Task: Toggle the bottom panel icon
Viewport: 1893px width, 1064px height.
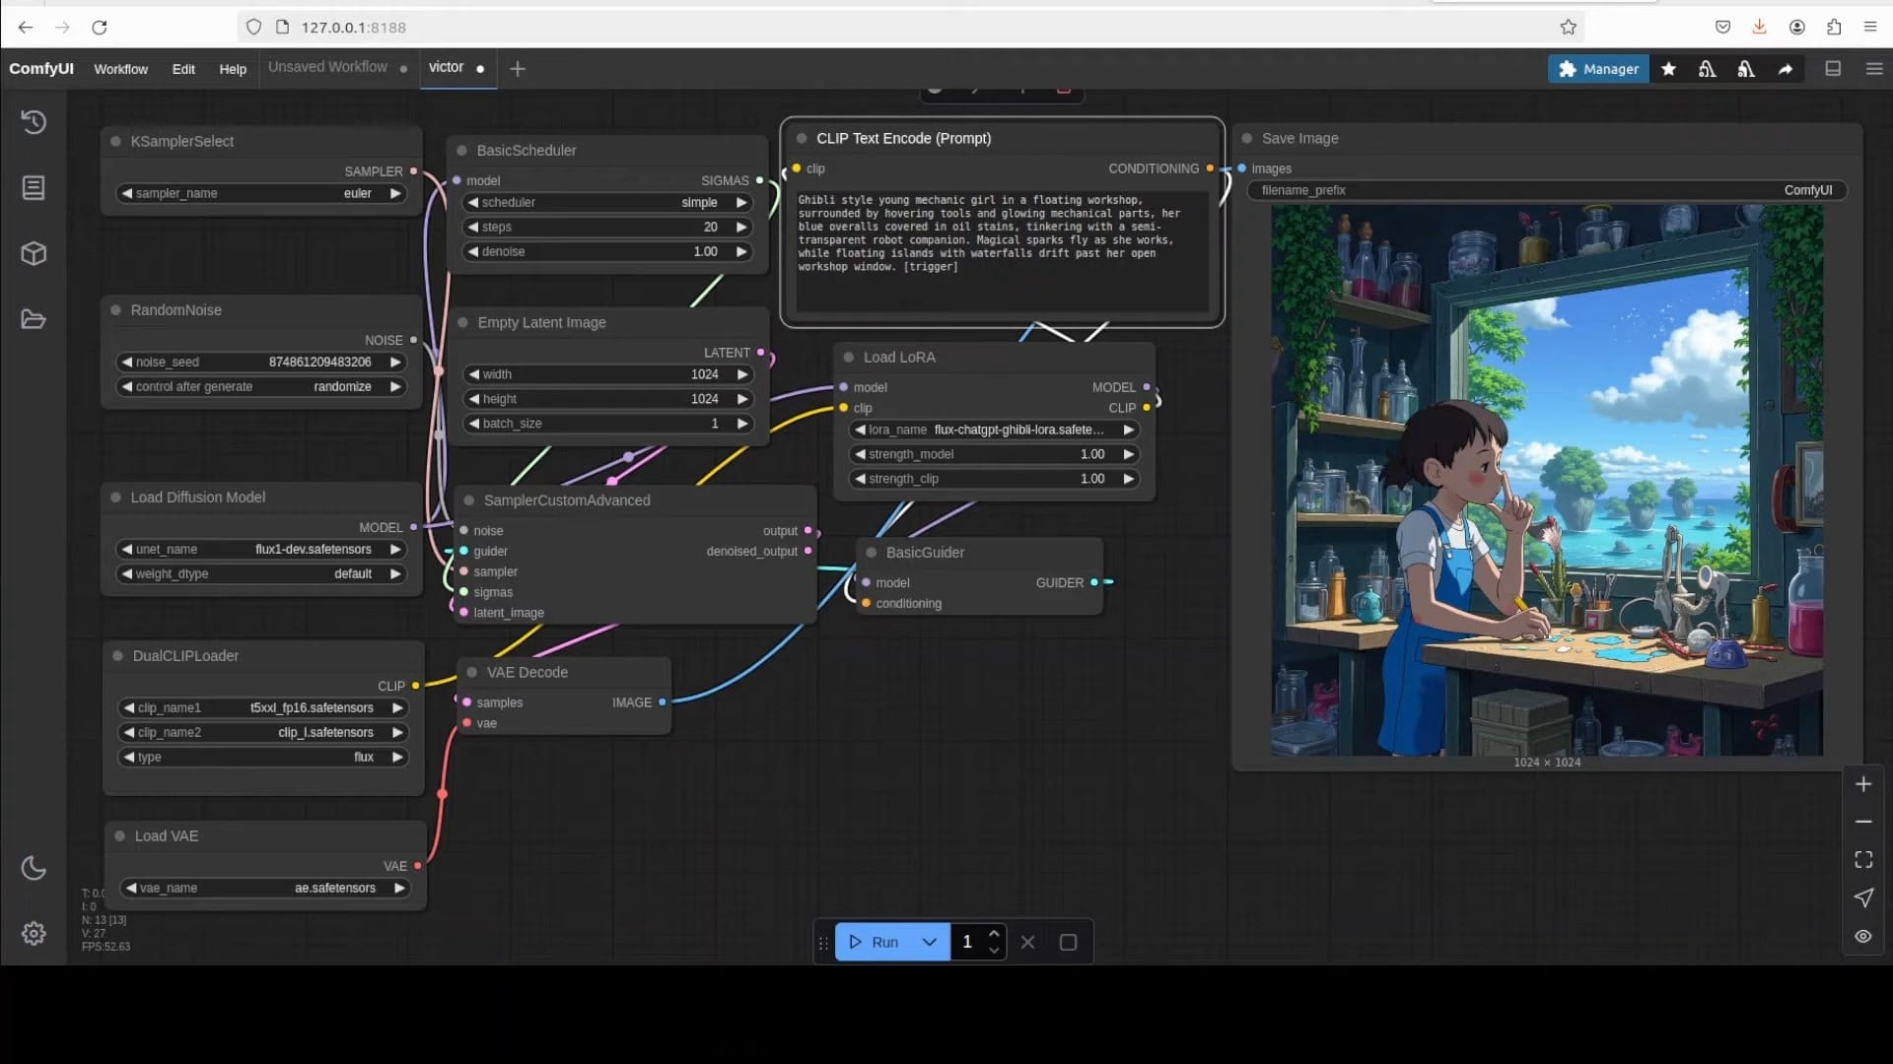Action: pos(1833,69)
